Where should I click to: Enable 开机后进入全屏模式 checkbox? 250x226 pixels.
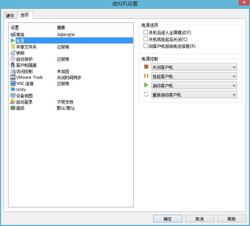146,32
